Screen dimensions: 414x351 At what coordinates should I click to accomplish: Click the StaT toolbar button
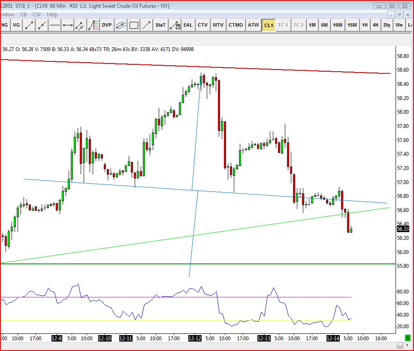(160, 25)
